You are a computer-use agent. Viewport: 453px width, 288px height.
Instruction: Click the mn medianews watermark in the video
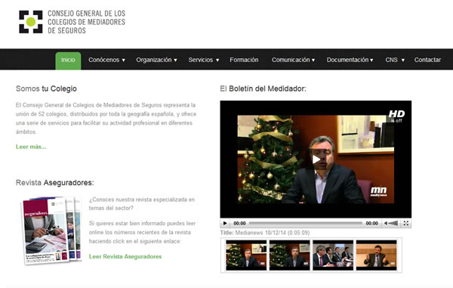click(x=378, y=191)
